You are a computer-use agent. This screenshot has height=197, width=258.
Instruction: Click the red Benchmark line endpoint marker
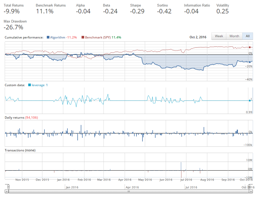(x=250, y=47)
